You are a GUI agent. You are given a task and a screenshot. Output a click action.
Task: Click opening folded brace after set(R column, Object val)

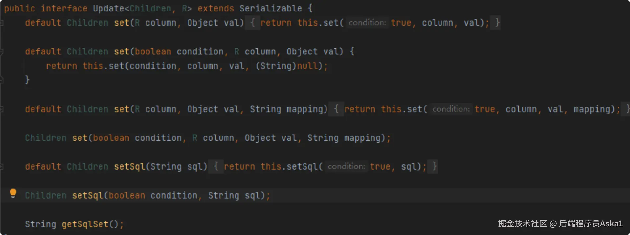coord(252,23)
